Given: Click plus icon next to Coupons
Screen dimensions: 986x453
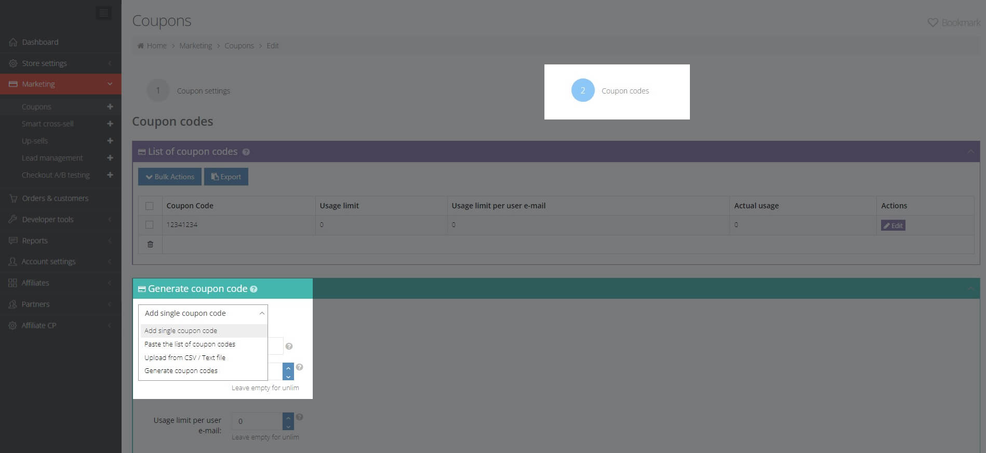Looking at the screenshot, I should (x=110, y=106).
